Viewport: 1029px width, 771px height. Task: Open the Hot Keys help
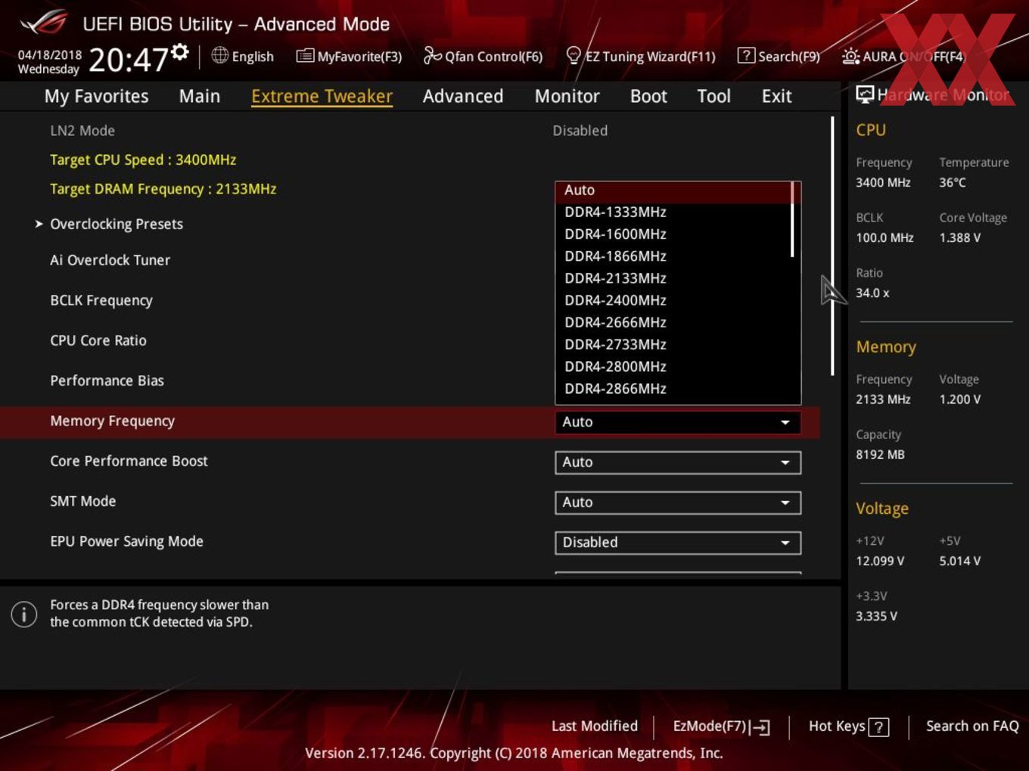848,726
